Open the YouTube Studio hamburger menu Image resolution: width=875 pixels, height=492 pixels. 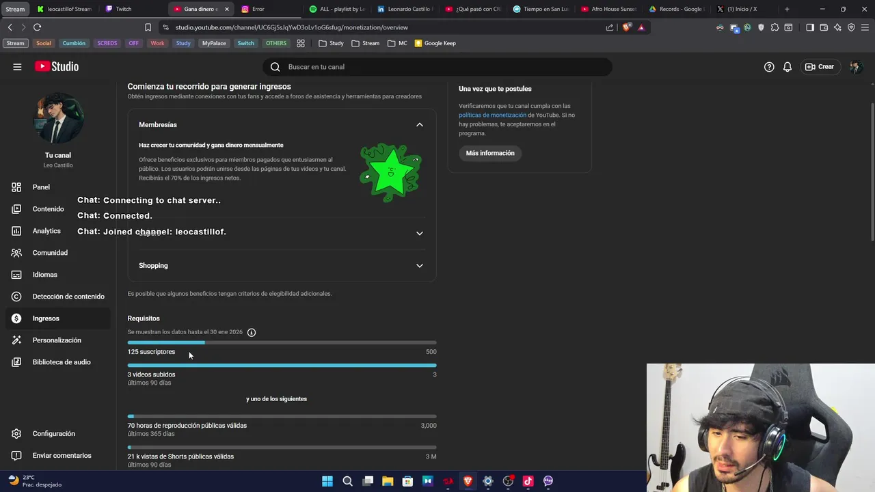17,67
